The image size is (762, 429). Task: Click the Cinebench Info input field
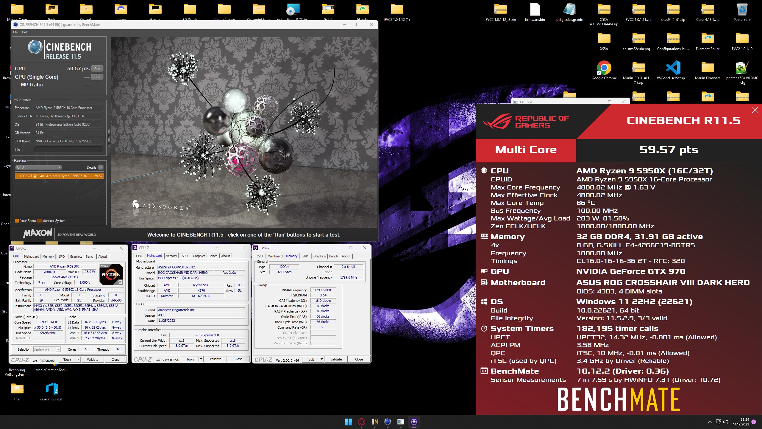(69, 150)
